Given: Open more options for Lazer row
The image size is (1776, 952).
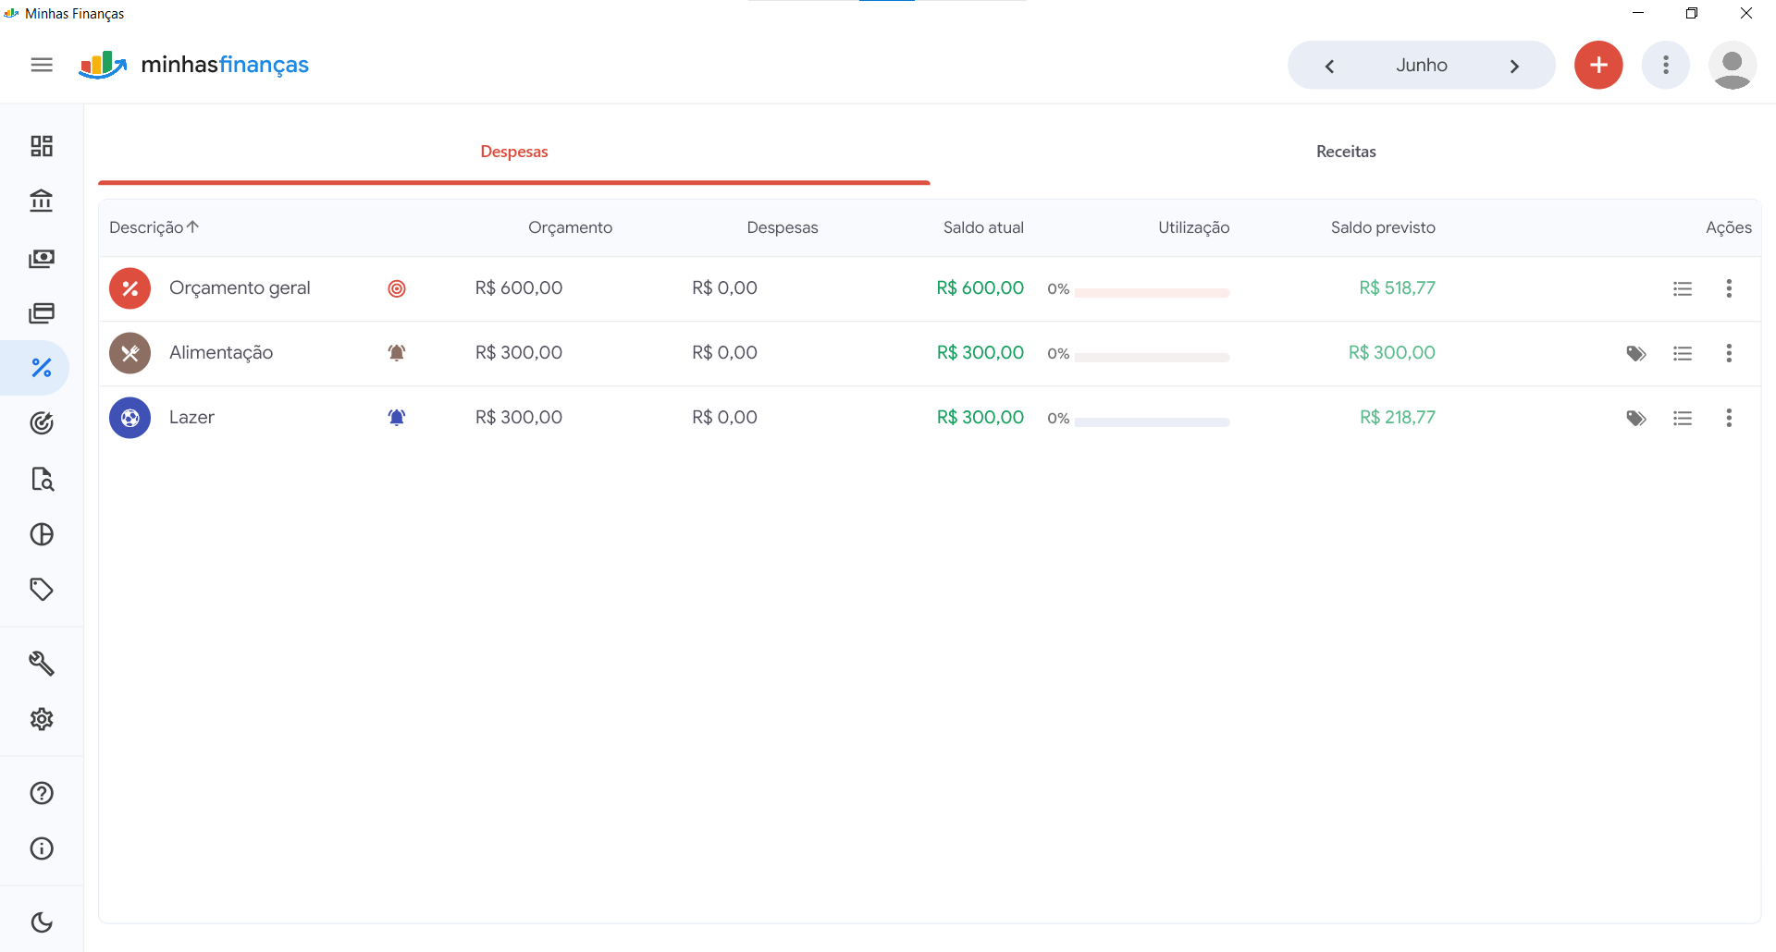Looking at the screenshot, I should (x=1729, y=418).
